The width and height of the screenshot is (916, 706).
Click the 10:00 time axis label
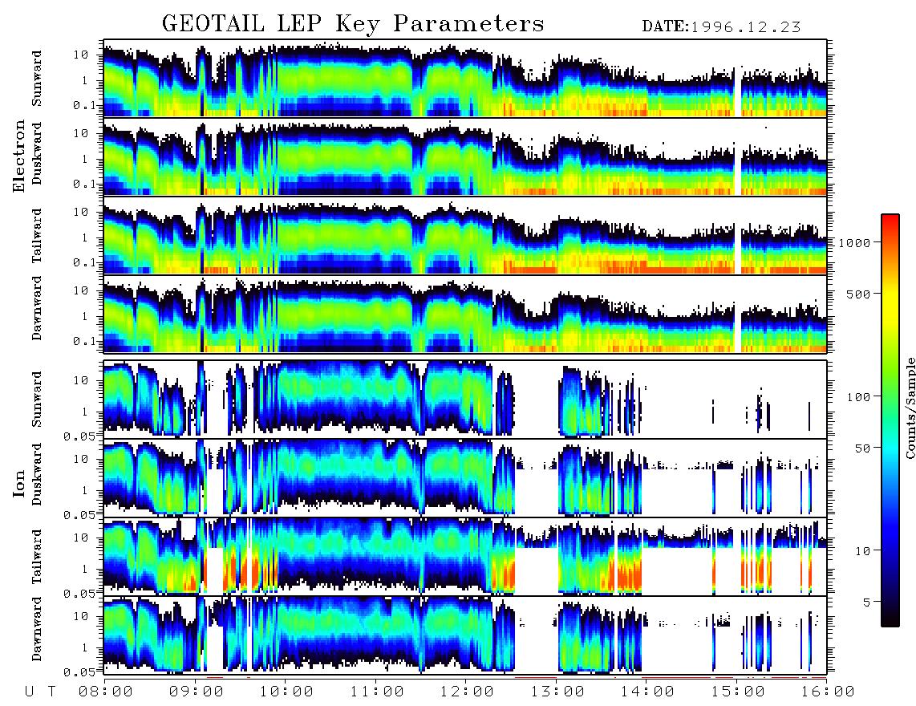click(286, 692)
